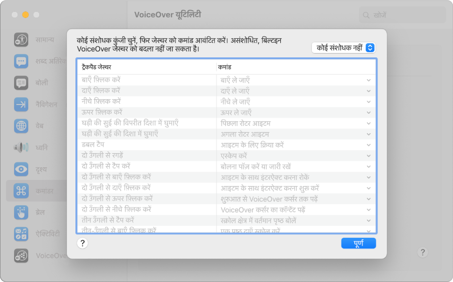Click the help question mark in dialog

click(82, 243)
